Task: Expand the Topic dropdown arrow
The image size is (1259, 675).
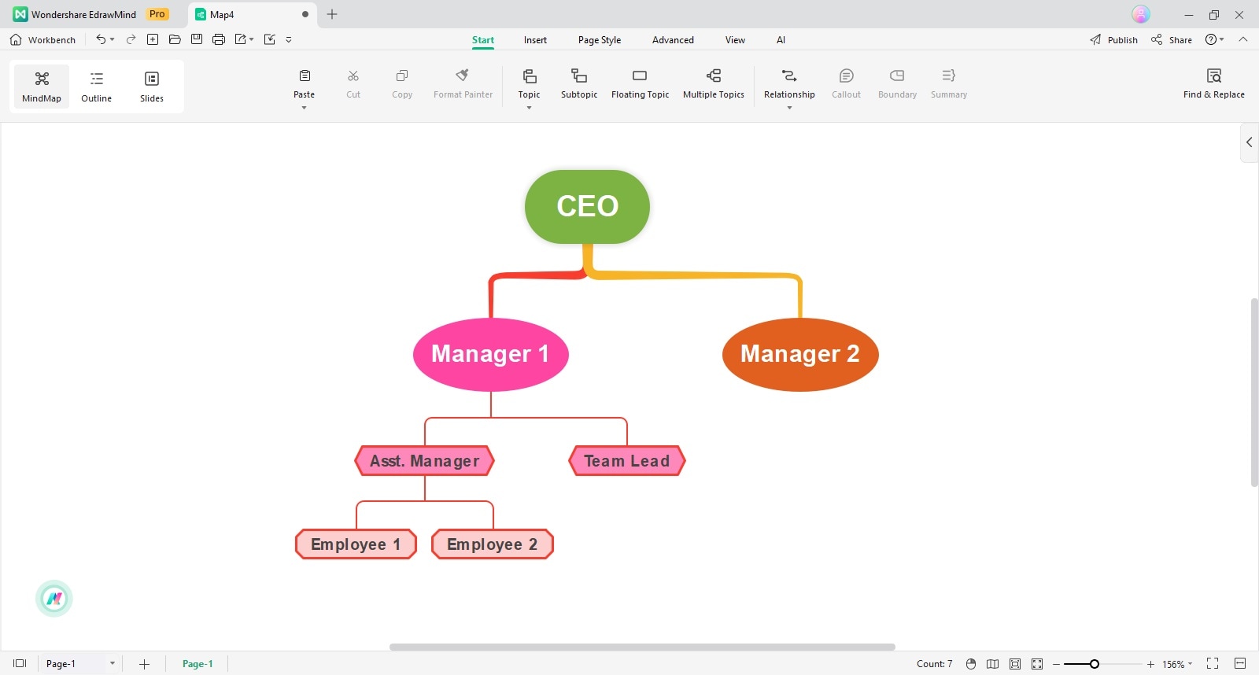Action: pos(529,108)
